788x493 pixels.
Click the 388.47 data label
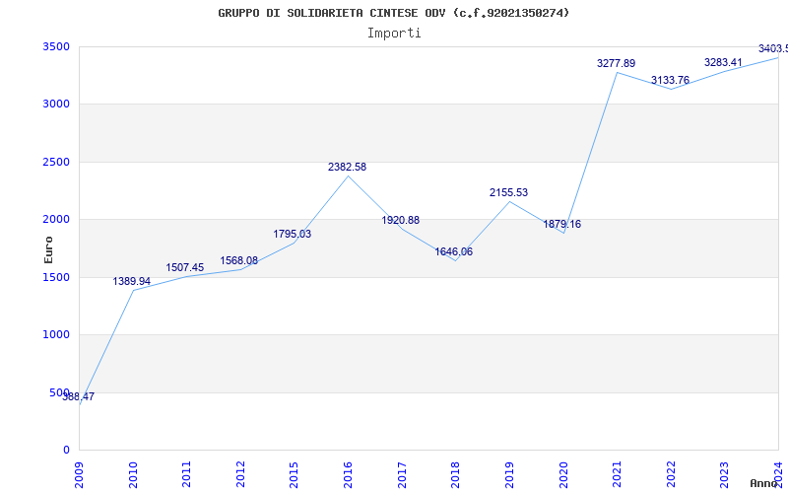click(78, 397)
